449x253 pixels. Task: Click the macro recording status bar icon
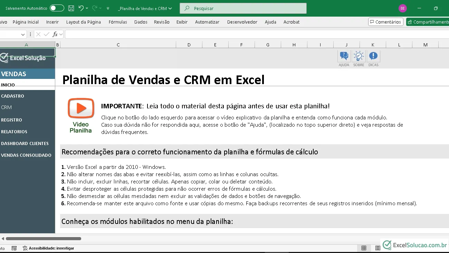14,248
